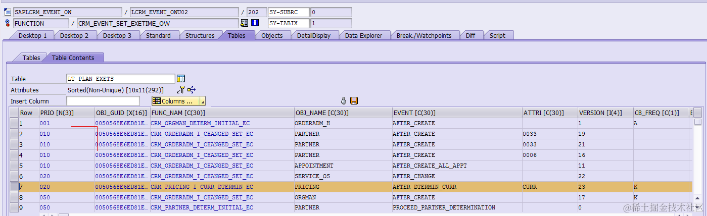Click the key icon beside table attributes
The width and height of the screenshot is (707, 216).
pos(181,90)
